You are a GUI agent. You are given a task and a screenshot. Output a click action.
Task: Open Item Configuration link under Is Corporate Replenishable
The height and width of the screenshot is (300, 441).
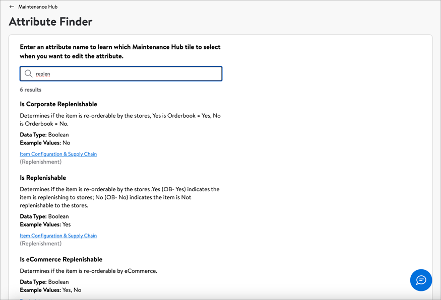click(x=58, y=154)
